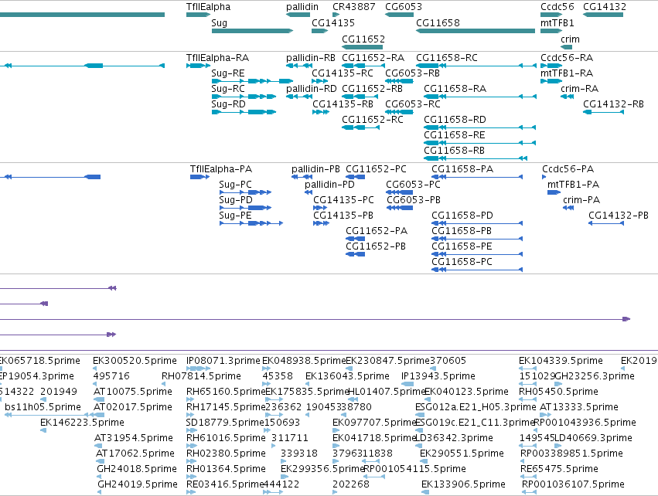Image resolution: width=658 pixels, height=496 pixels.
Task: Click transcript Ccdc56-RA
Action: tap(567, 57)
